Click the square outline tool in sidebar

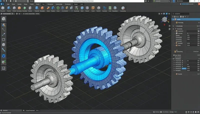(x=3, y=40)
